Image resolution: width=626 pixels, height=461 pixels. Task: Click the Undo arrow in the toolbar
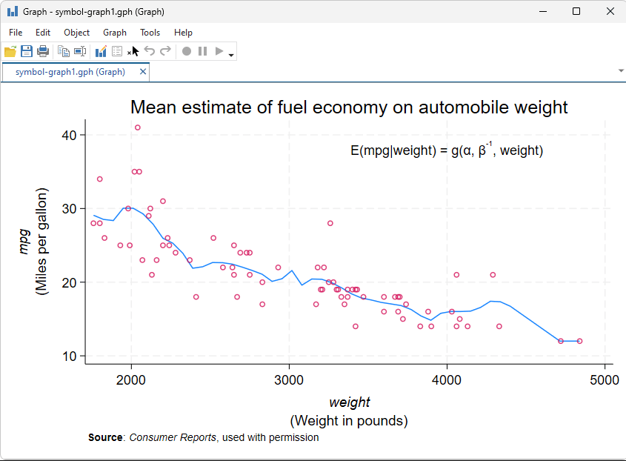click(150, 51)
